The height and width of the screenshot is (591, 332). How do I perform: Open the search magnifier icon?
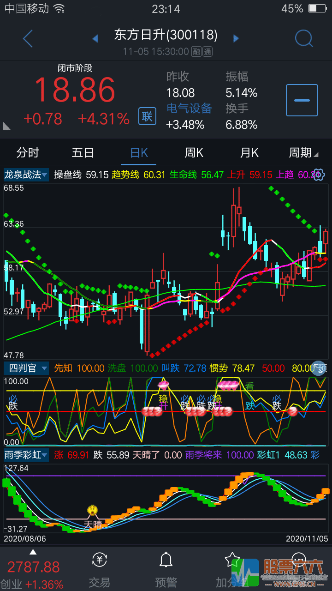(304, 38)
